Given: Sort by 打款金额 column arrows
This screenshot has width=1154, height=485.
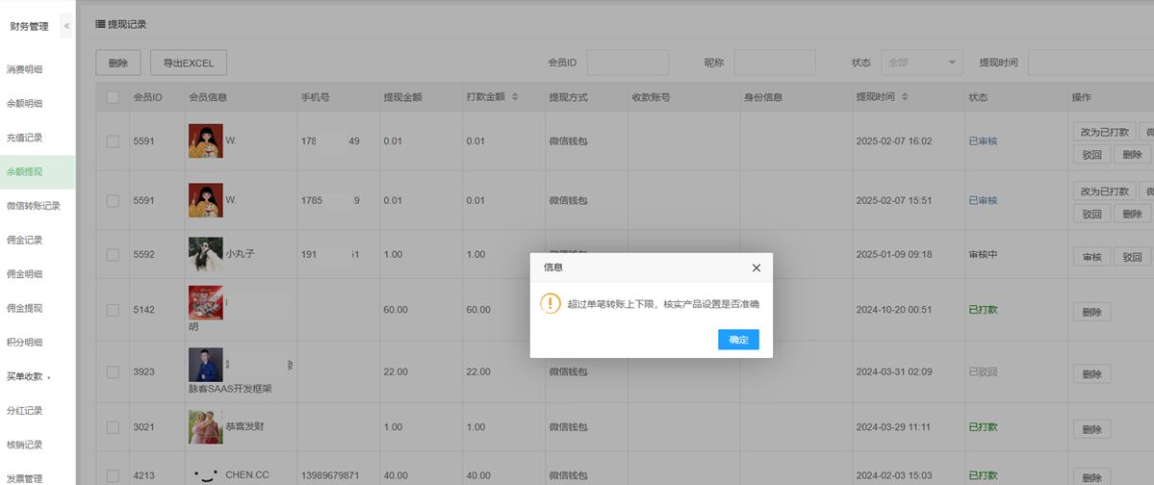Looking at the screenshot, I should 515,97.
